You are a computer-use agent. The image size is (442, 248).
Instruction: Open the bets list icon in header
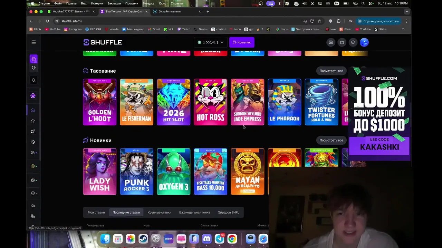pos(331,42)
